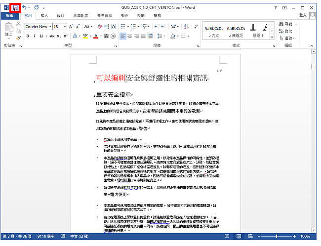Increase the paragraph indent

coord(164,27)
